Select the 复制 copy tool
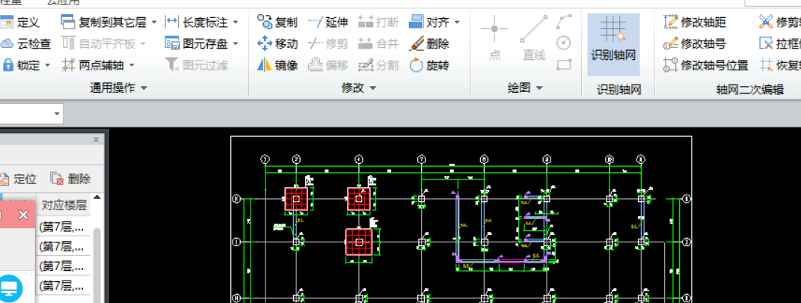801x303 pixels. point(277,22)
